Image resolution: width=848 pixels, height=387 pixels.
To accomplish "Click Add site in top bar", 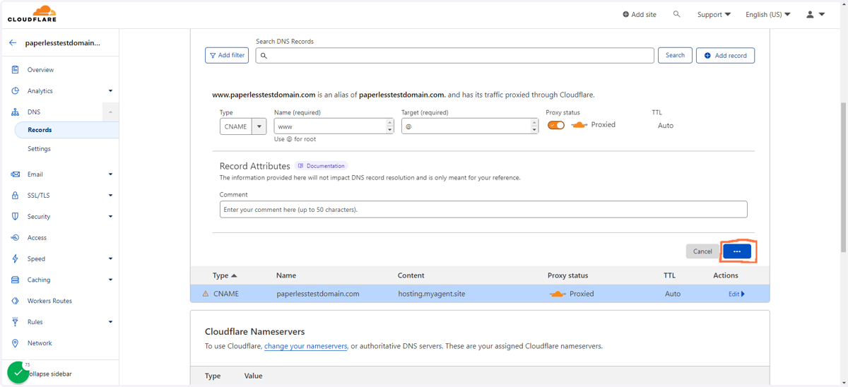I will click(640, 14).
